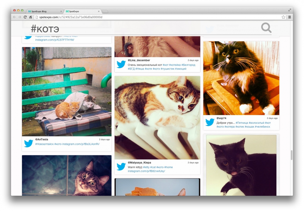This screenshot has height=211, width=304.
Task: Click Twitter bird icon beside @AnTesla
Action: (x=29, y=143)
